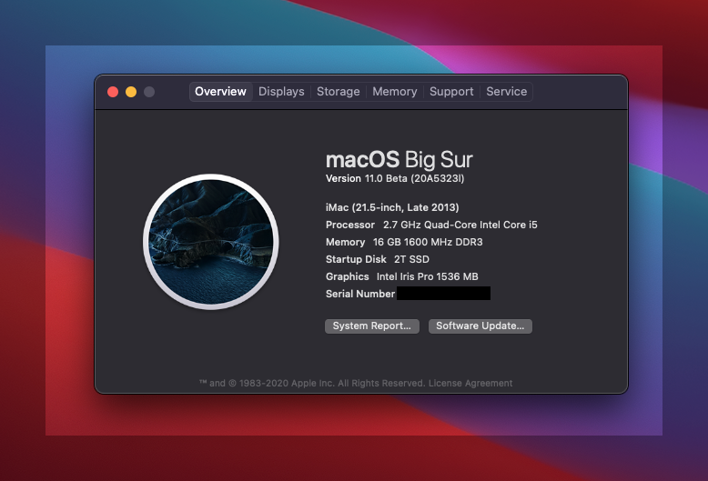Click 'iMac (21.5-inch, Late 2013)' model text
Screen dimensions: 708x481
[392, 207]
